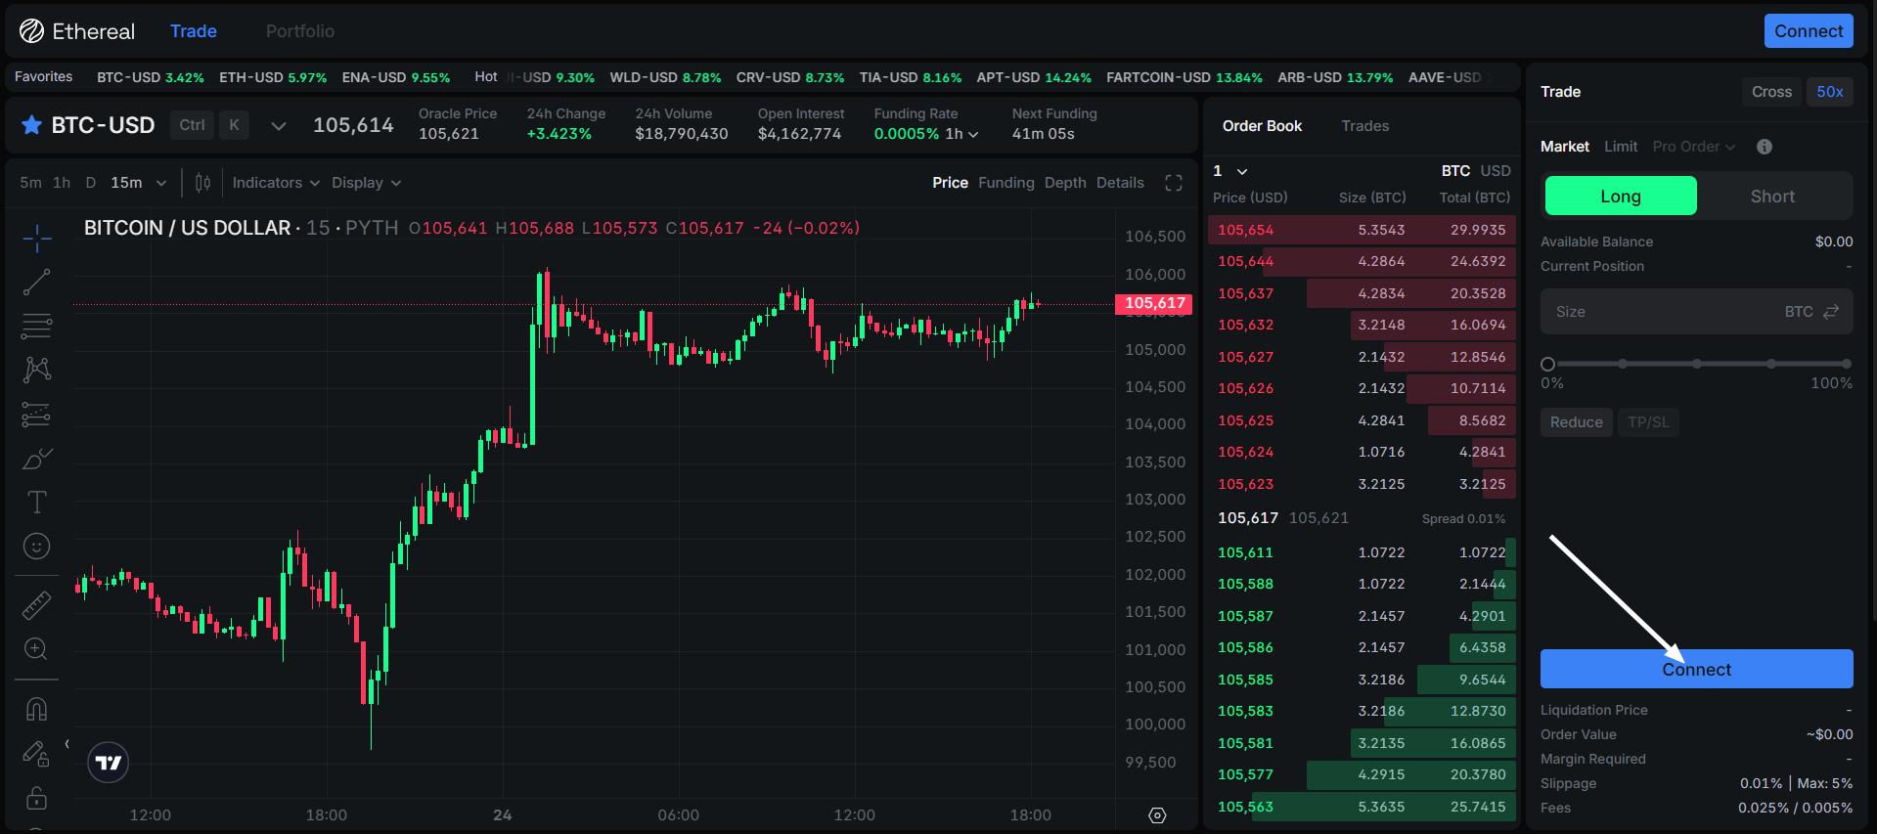Show order book sizes in BTC
Viewport: 1877px width, 834px height.
1455,171
